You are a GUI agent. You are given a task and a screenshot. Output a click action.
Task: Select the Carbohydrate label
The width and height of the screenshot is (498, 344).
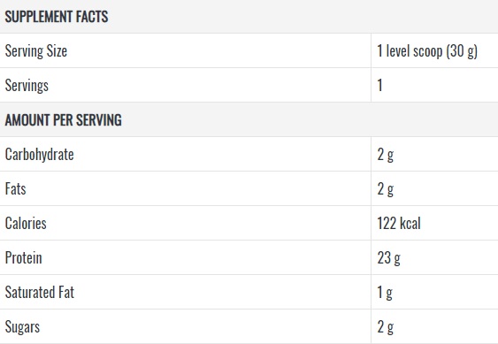40,155
